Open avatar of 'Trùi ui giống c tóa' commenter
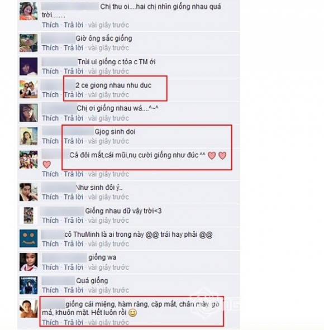 (28, 66)
